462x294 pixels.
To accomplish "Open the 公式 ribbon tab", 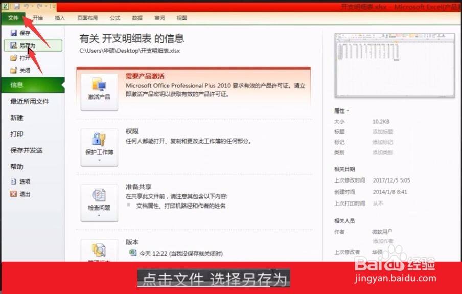I will pos(115,18).
